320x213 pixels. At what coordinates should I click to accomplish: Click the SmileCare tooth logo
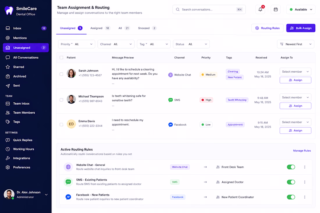(x=9, y=10)
